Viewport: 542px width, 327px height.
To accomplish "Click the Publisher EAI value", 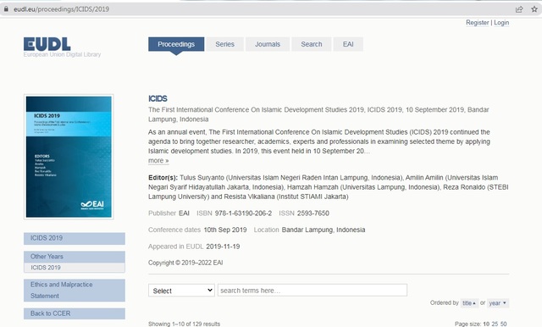I will (184, 213).
